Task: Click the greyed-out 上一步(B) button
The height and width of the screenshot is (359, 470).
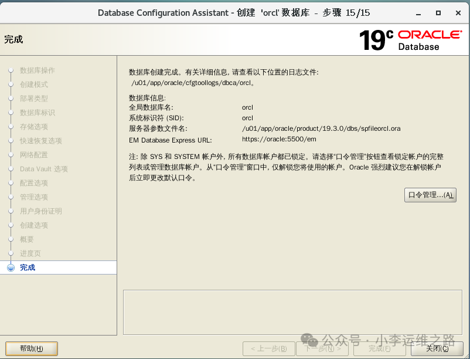Action: click(x=268, y=348)
